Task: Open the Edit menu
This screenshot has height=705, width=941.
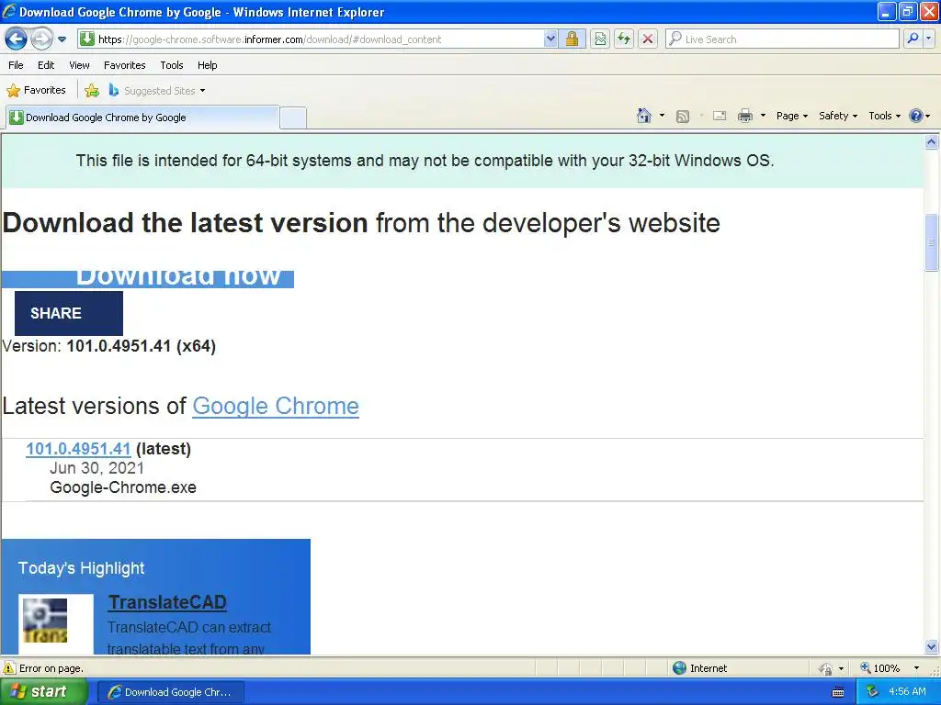Action: 46,65
